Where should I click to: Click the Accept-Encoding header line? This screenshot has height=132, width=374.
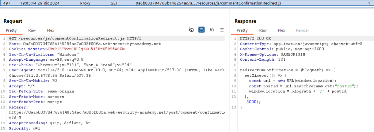[x=50, y=123]
